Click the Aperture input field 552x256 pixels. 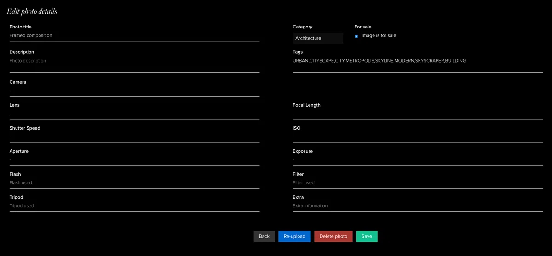click(x=134, y=160)
